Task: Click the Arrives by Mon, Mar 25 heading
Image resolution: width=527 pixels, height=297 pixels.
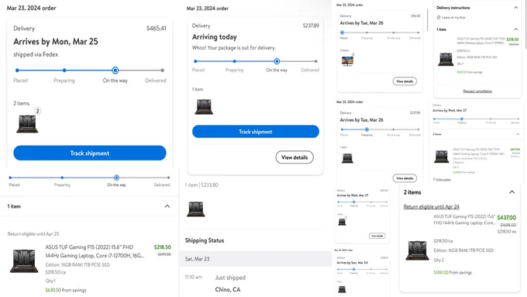Action: 56,41
